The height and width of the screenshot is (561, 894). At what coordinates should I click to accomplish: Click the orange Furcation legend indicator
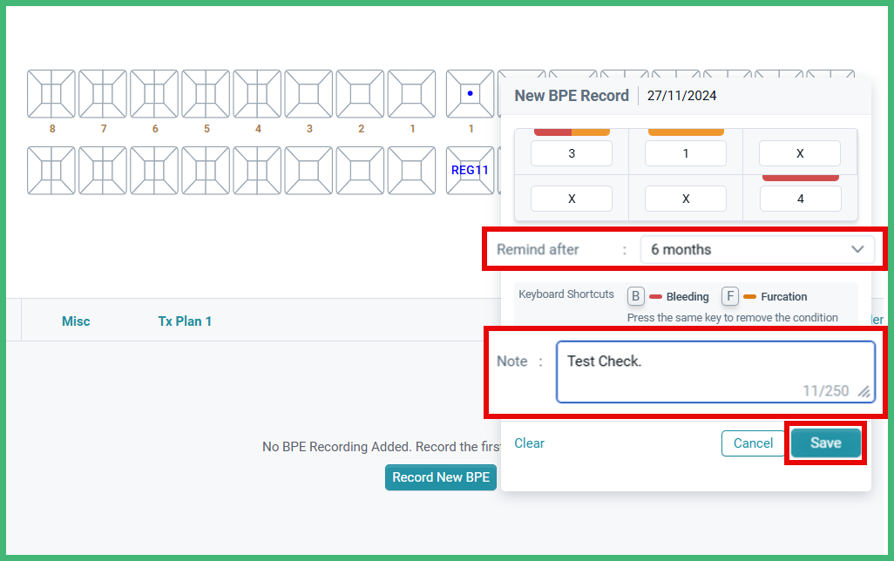click(x=751, y=296)
